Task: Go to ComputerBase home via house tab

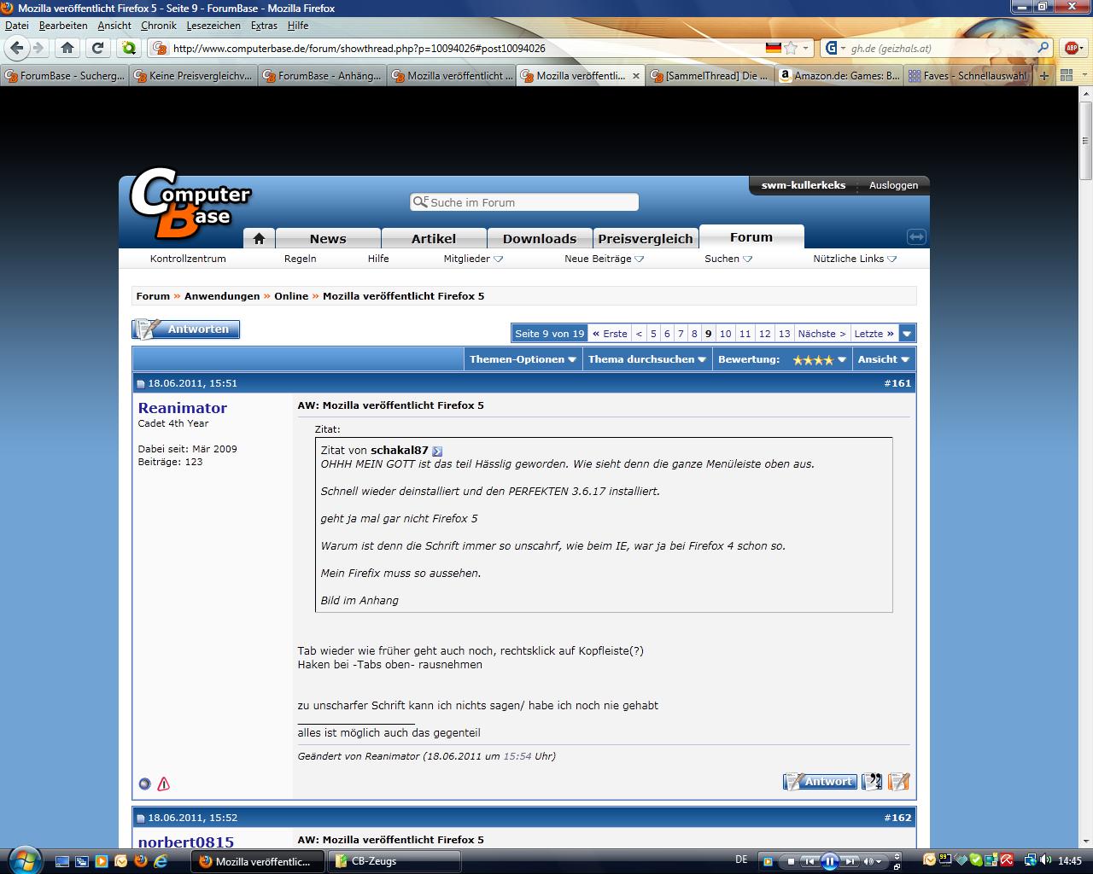Action: tap(259, 238)
